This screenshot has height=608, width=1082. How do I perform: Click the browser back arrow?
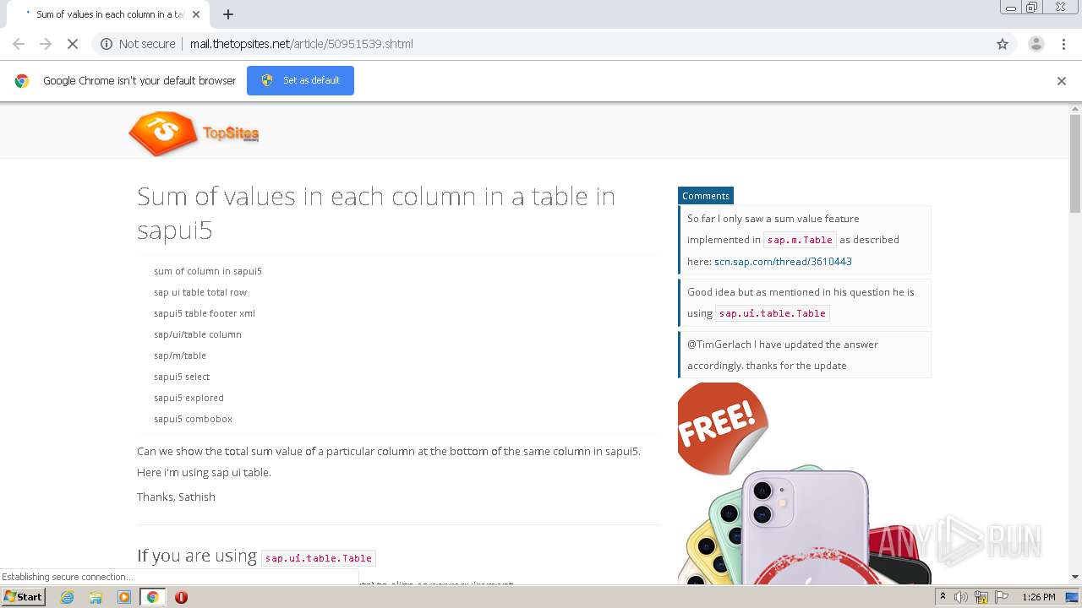pyautogui.click(x=19, y=44)
